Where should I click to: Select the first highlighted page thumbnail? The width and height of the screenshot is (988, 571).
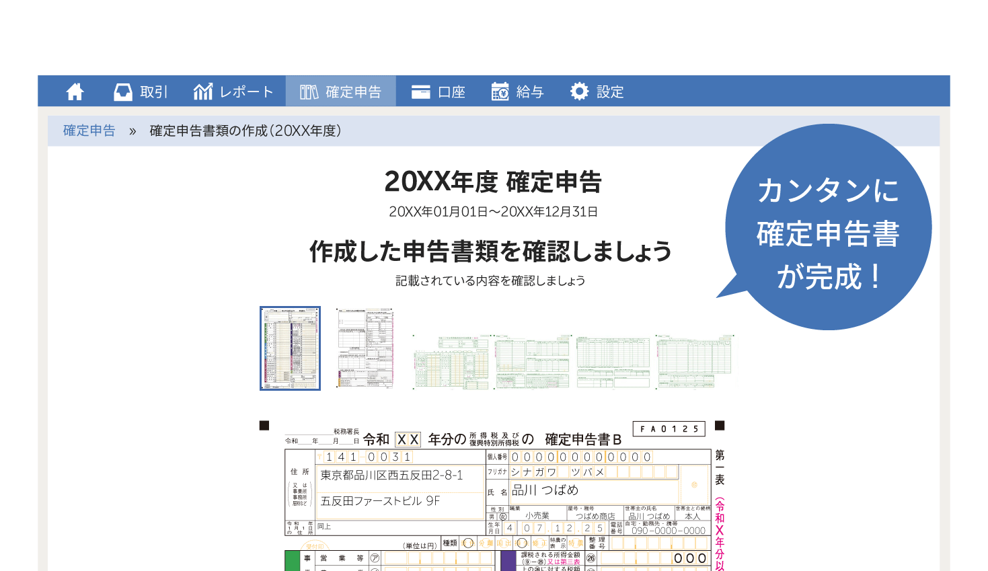[290, 348]
